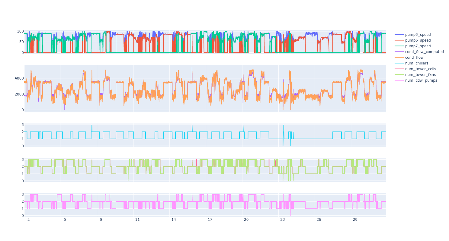This screenshot has width=449, height=241.
Task: Click the 4000 y-axis label on flow chart
Action: (x=19, y=78)
